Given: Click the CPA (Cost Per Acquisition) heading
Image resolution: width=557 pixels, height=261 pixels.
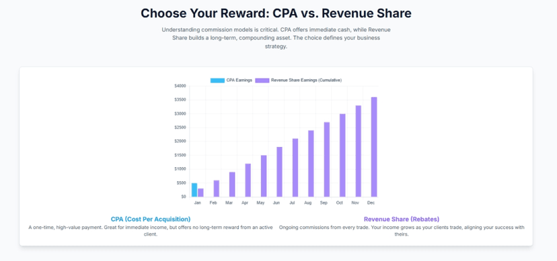Looking at the screenshot, I should 151,219.
